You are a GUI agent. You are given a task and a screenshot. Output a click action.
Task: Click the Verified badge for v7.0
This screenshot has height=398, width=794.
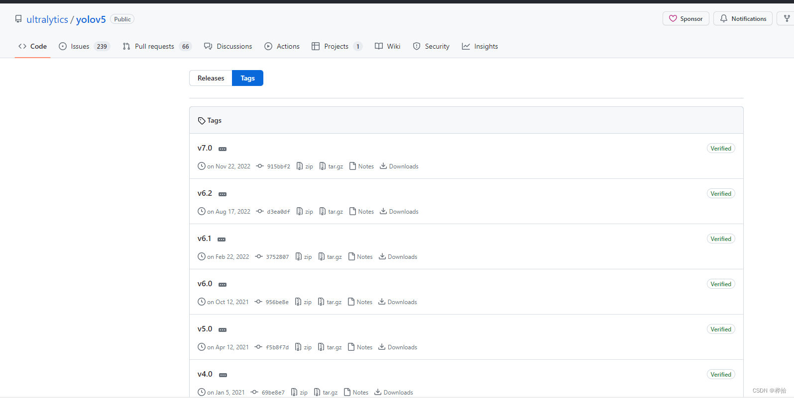(x=721, y=149)
